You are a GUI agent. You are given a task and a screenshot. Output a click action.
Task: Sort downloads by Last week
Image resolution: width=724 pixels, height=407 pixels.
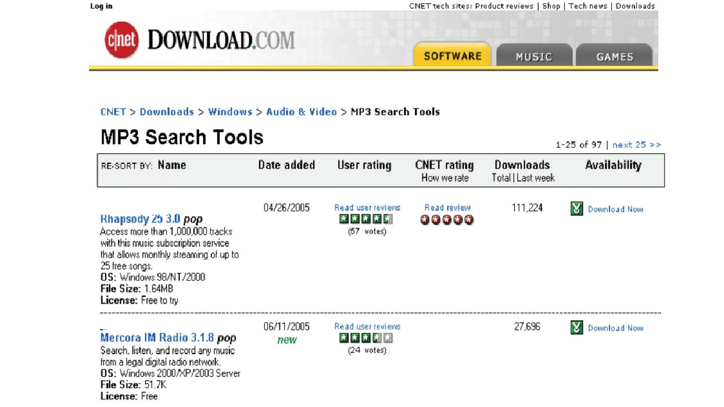pos(535,178)
